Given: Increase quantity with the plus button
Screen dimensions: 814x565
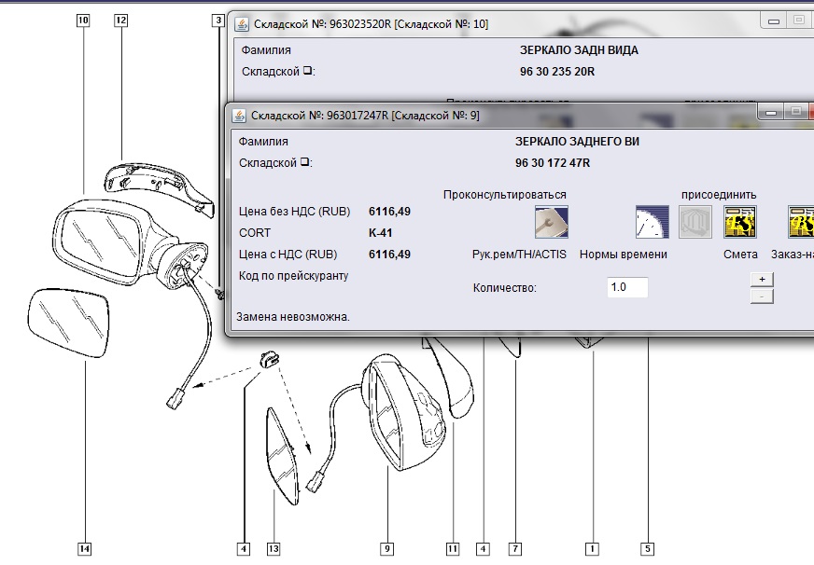Looking at the screenshot, I should 761,279.
